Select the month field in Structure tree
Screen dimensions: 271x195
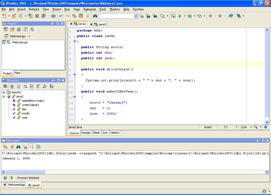[26, 114]
